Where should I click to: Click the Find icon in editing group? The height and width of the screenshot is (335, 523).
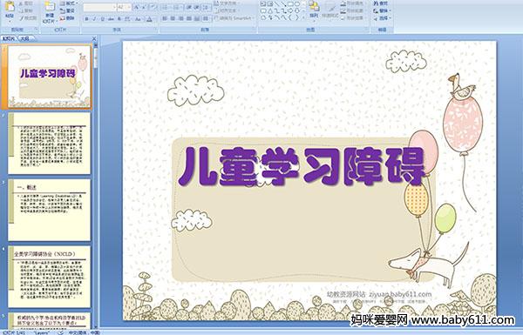(381, 3)
